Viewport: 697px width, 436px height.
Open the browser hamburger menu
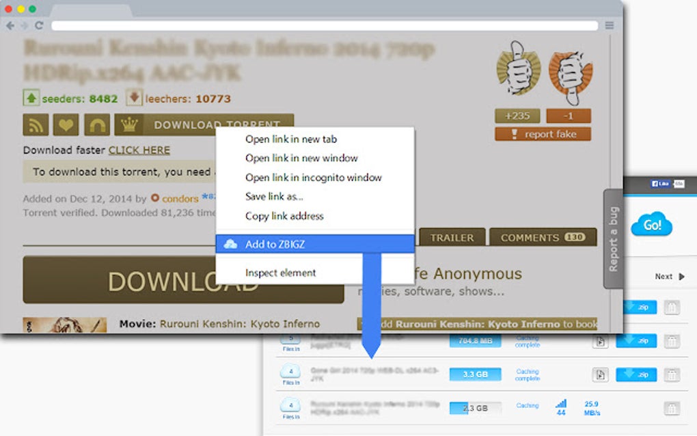tap(609, 25)
